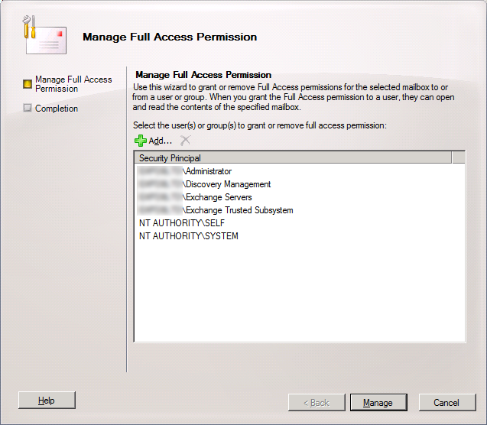Click the green plus Add icon
Viewport: 487px width, 425px height.
pyautogui.click(x=141, y=141)
